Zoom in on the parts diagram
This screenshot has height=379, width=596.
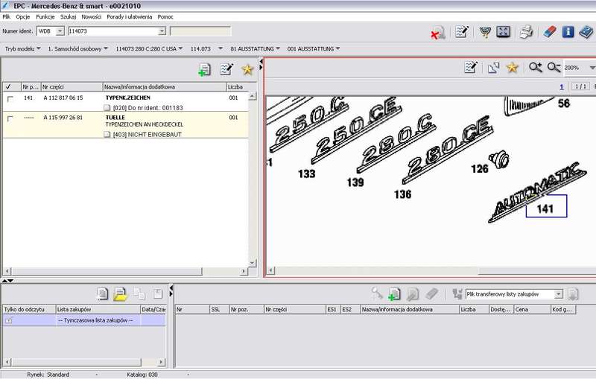535,68
